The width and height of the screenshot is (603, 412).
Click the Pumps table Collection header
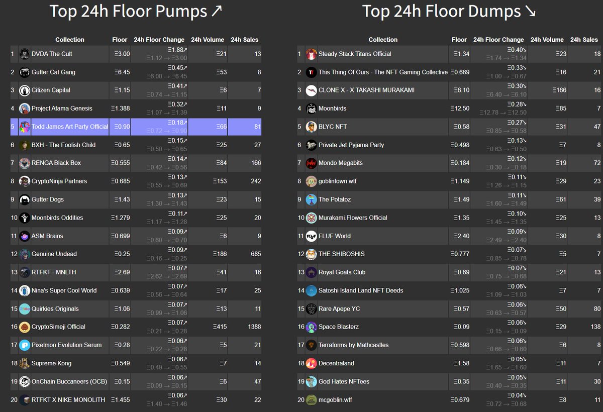pyautogui.click(x=70, y=40)
